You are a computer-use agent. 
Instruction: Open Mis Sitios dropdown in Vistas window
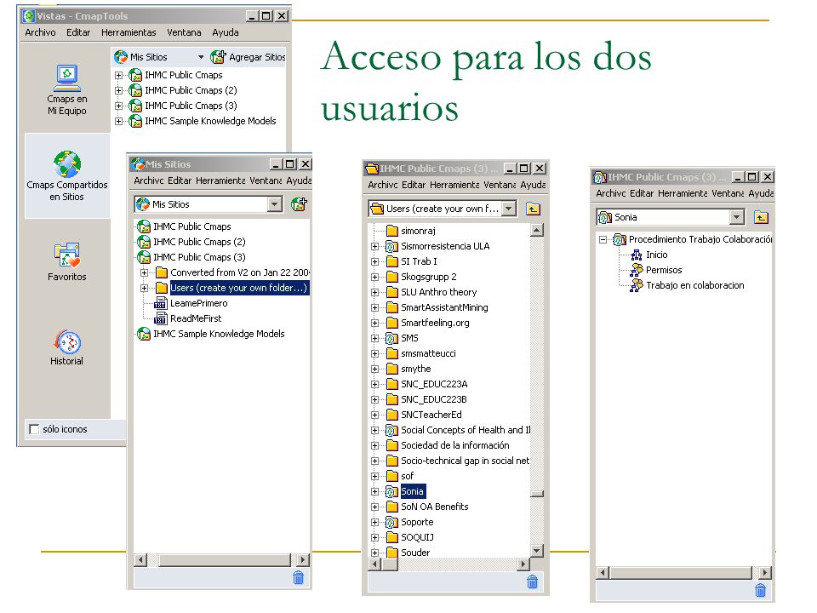tap(201, 57)
